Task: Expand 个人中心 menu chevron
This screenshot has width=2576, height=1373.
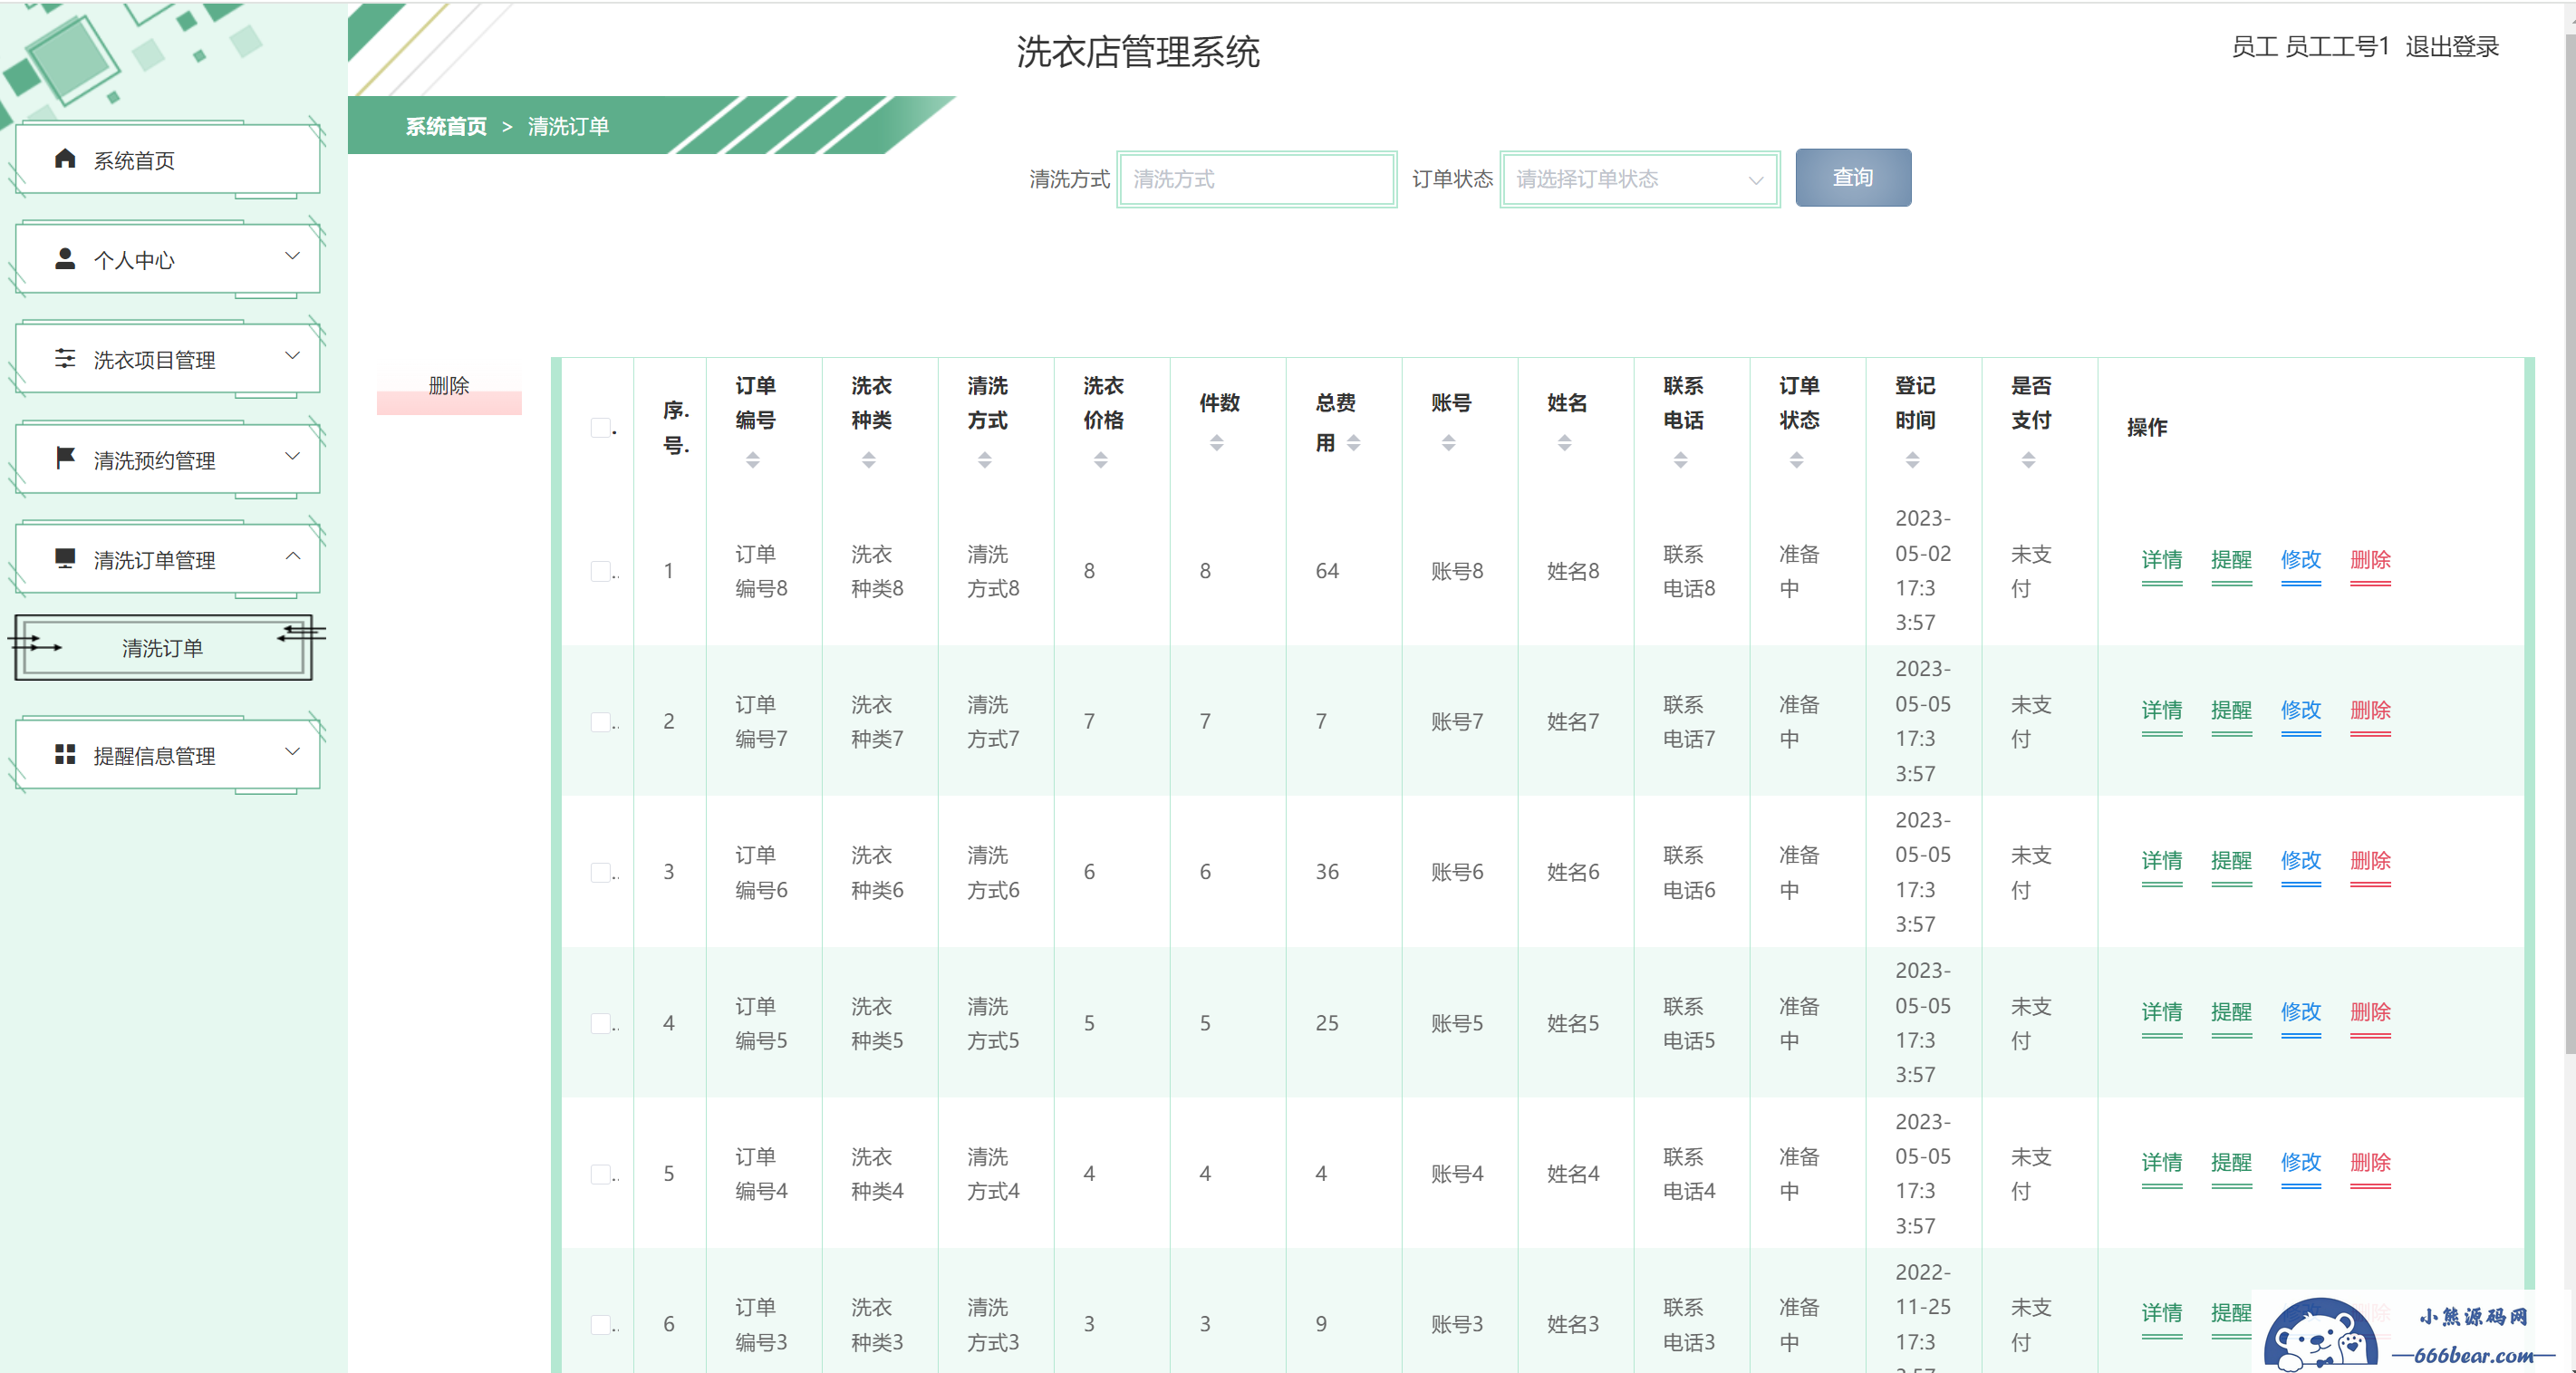Action: click(x=292, y=256)
